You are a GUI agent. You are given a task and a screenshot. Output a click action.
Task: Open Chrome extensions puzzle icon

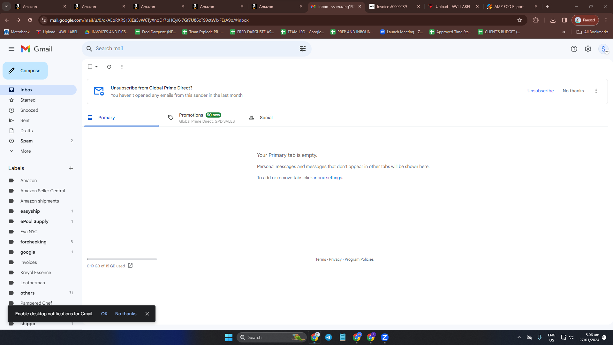(536, 20)
